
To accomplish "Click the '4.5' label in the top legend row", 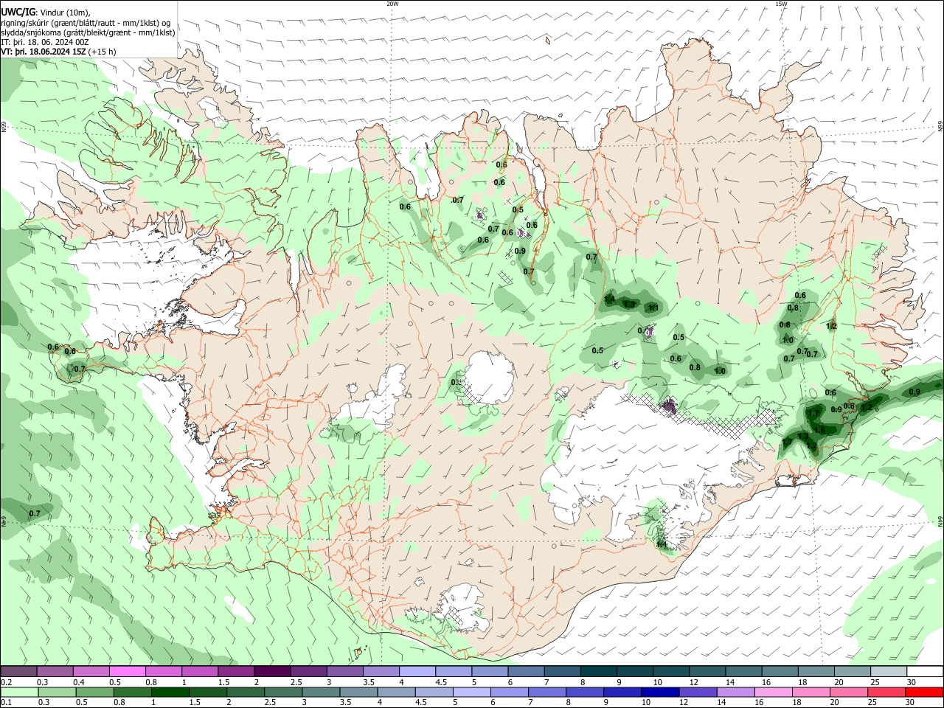I will coord(441,682).
